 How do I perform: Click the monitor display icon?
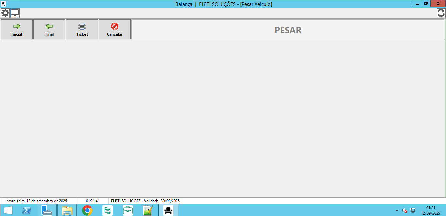15,13
